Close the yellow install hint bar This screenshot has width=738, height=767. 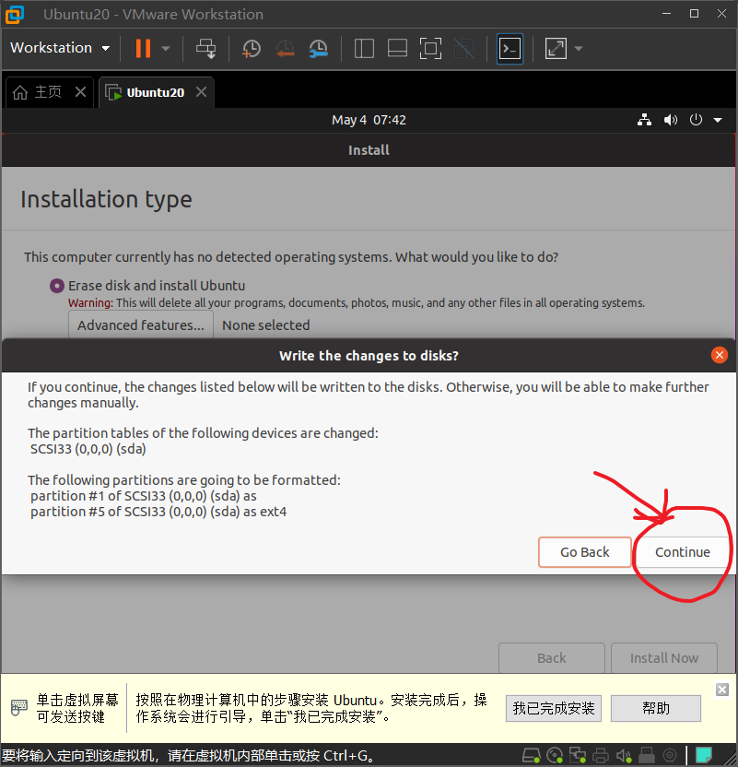click(721, 690)
